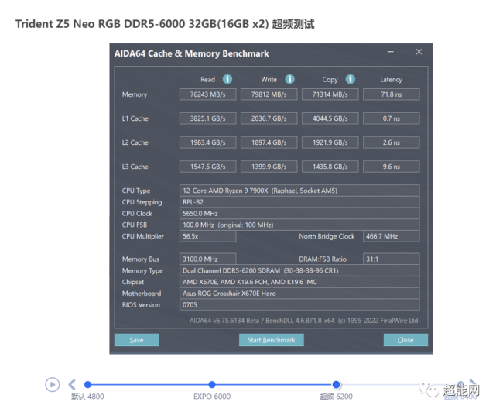Click the Motherboard field Asus ROG Crosshair
496x412 pixels.
coord(299,294)
